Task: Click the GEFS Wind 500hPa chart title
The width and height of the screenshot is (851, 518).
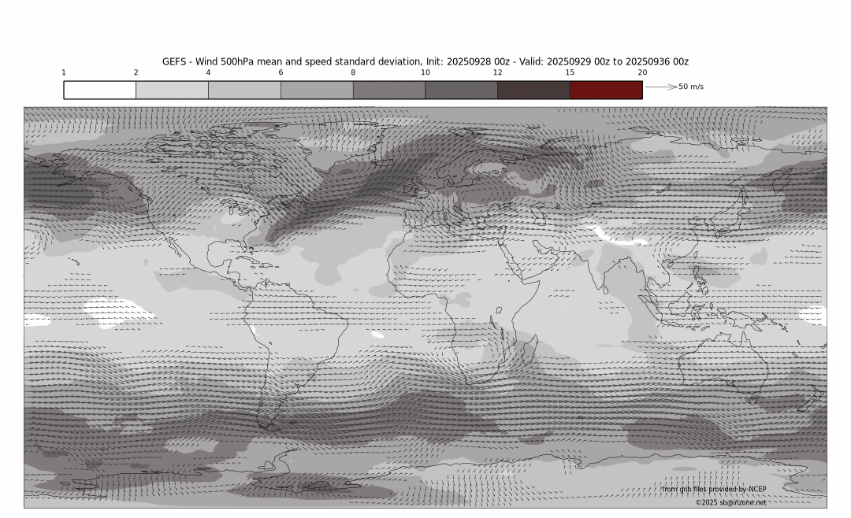Action: pyautogui.click(x=425, y=61)
